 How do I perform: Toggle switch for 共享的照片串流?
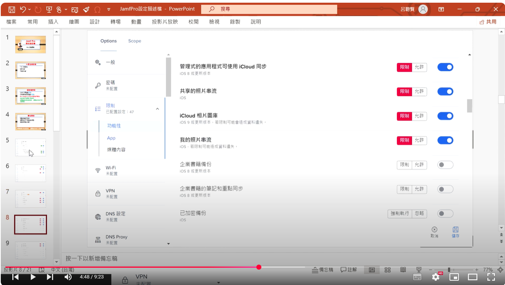445,92
